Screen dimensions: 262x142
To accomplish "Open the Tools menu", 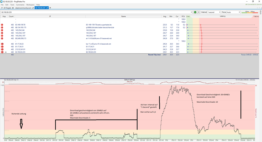I will [x=12, y=5].
